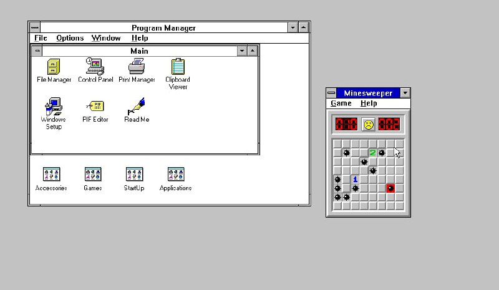499x290 pixels.
Task: Maximize the Main group window
Action: (253, 51)
